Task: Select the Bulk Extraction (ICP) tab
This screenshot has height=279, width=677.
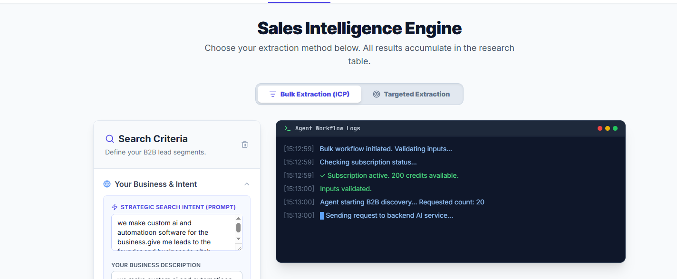Action: click(309, 94)
